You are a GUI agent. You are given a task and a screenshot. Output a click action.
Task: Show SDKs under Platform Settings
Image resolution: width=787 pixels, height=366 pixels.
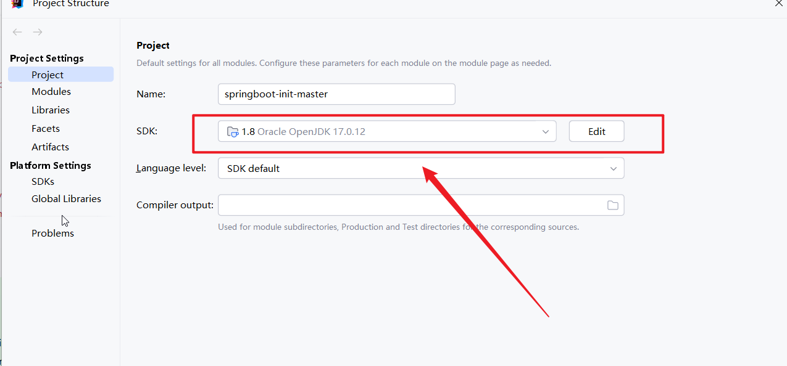[x=43, y=181]
